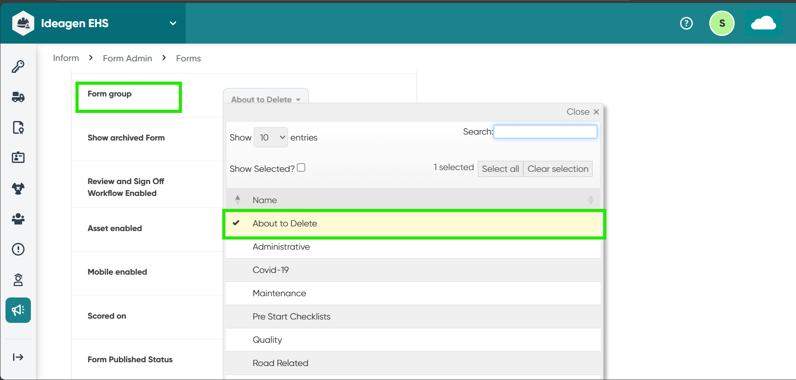Click the truck icon in the sidebar

[18, 97]
